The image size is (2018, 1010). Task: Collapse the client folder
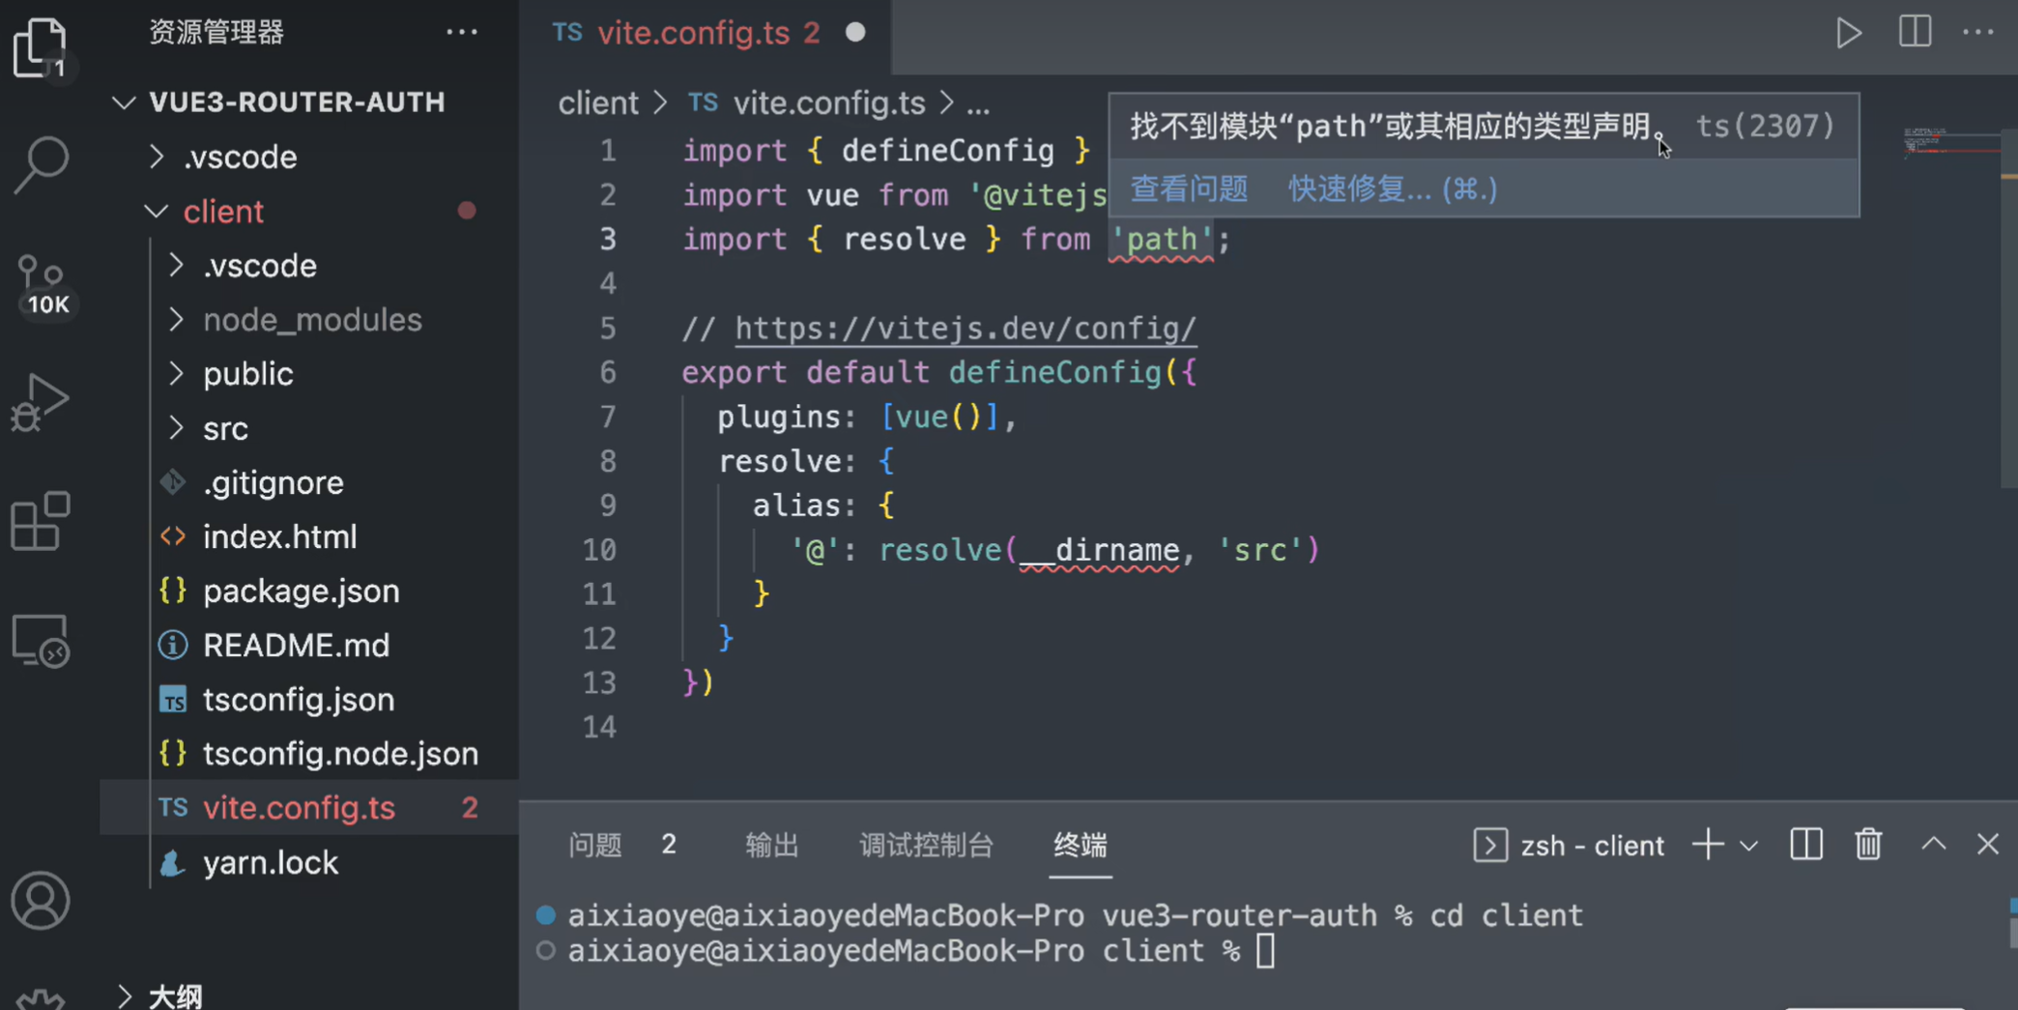[157, 211]
